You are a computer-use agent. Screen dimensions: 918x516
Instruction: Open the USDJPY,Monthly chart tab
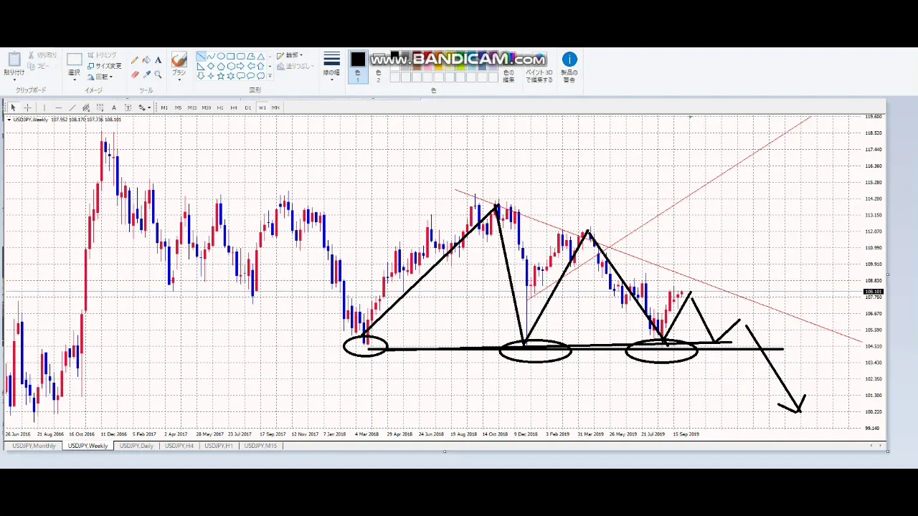click(34, 446)
